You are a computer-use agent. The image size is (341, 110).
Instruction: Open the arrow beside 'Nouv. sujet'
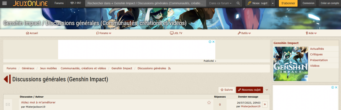pyautogui.click(x=273, y=3)
